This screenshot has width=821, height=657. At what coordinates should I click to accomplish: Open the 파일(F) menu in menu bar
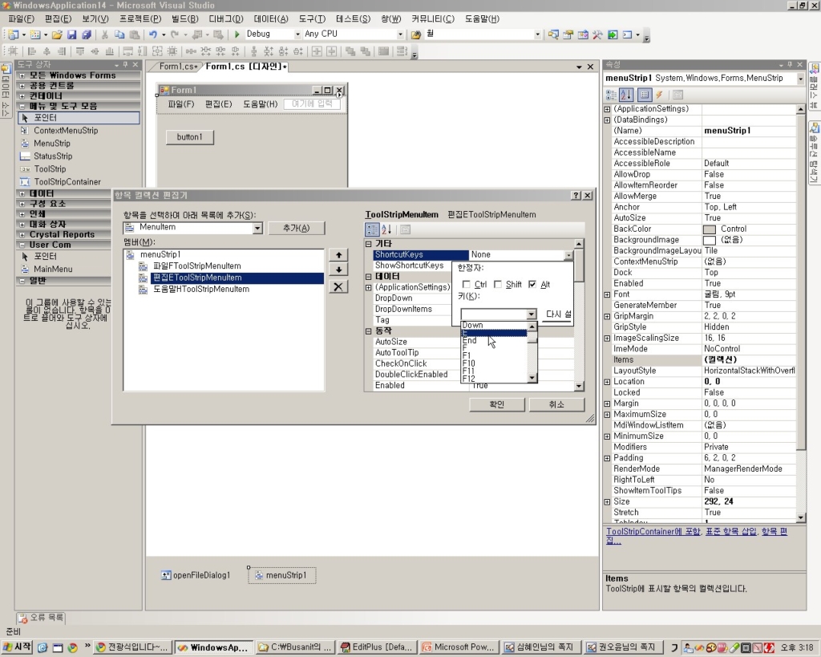point(22,19)
